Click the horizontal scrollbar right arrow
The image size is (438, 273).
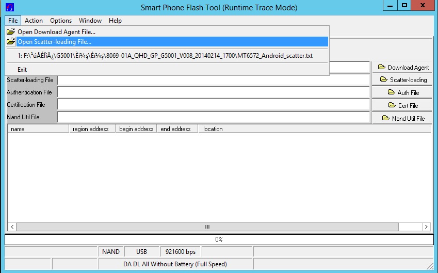click(x=426, y=227)
